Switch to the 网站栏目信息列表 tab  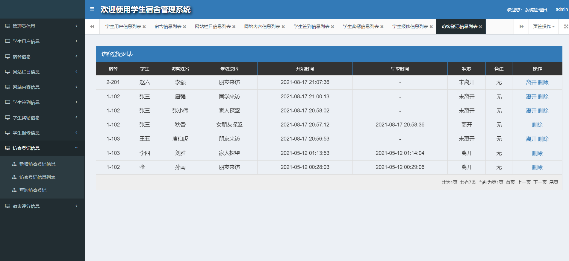pyautogui.click(x=213, y=27)
